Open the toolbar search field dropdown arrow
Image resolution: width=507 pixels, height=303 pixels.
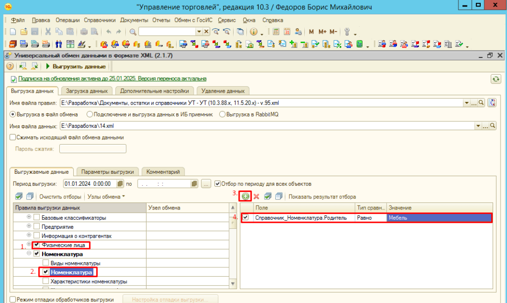pos(199,32)
